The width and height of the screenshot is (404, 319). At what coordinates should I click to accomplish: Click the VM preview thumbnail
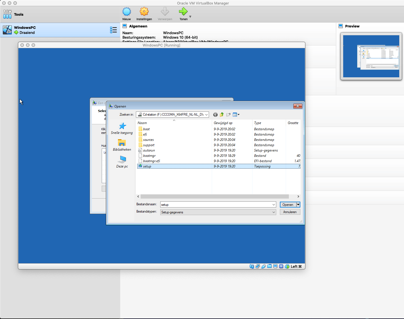point(371,56)
